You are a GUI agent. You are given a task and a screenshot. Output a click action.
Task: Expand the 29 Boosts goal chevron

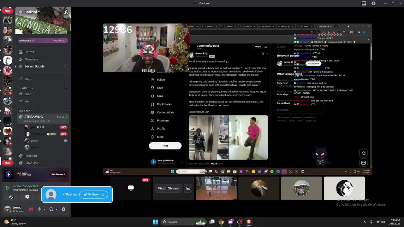(65, 40)
